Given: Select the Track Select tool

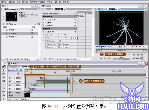Looking at the screenshot, I should pos(4,74).
